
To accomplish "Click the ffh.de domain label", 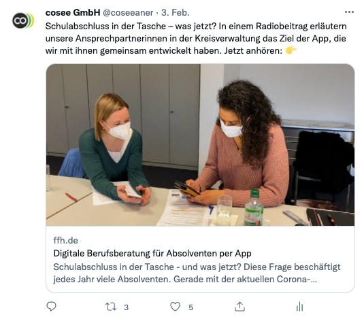I will point(66,240).
